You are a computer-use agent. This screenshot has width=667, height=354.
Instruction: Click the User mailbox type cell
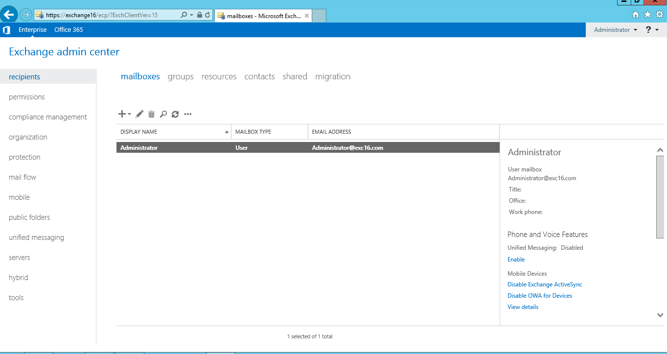pos(242,148)
